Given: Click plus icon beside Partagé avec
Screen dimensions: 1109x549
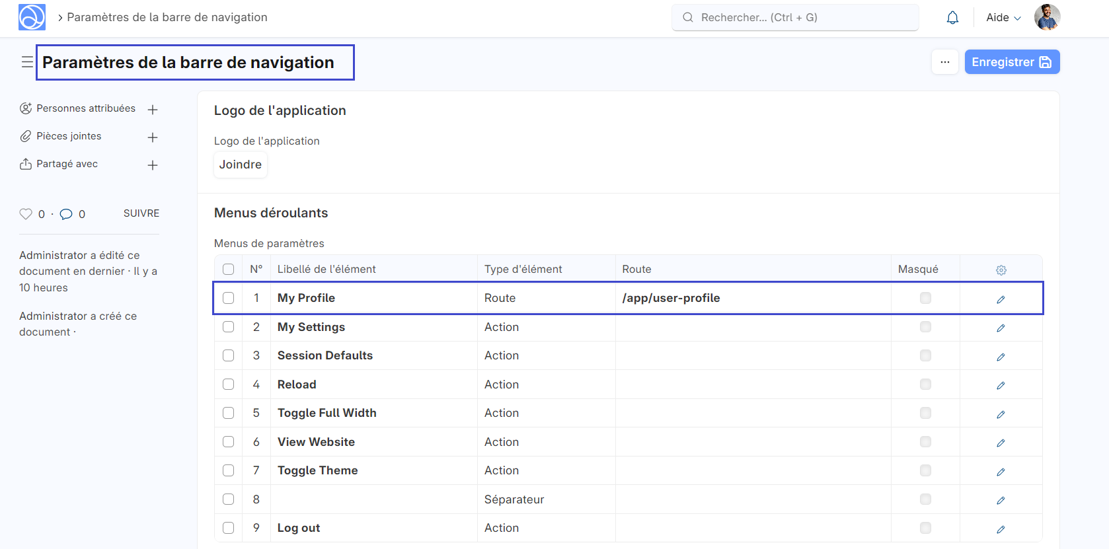Looking at the screenshot, I should [153, 165].
